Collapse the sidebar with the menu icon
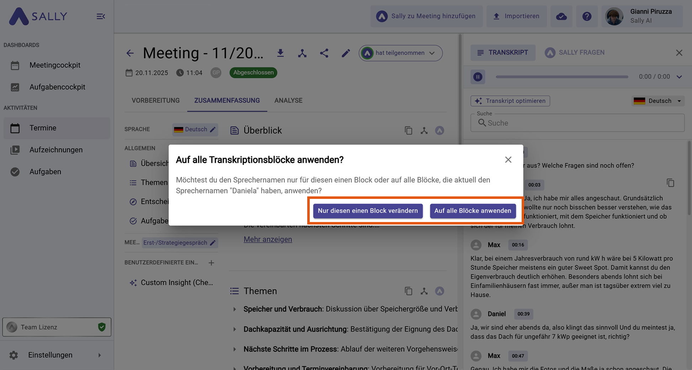The height and width of the screenshot is (370, 692). click(x=101, y=16)
